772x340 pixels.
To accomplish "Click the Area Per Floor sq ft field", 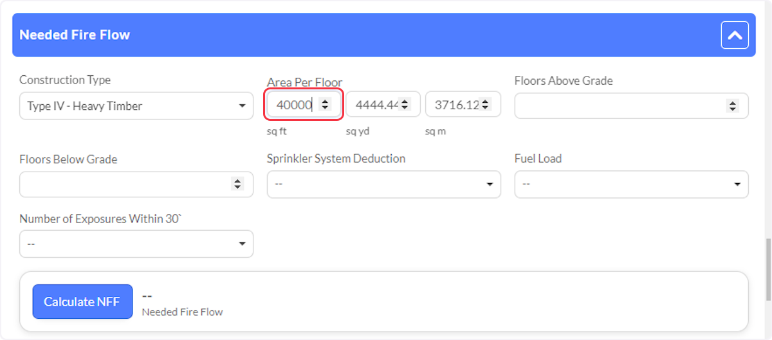I will (304, 105).
